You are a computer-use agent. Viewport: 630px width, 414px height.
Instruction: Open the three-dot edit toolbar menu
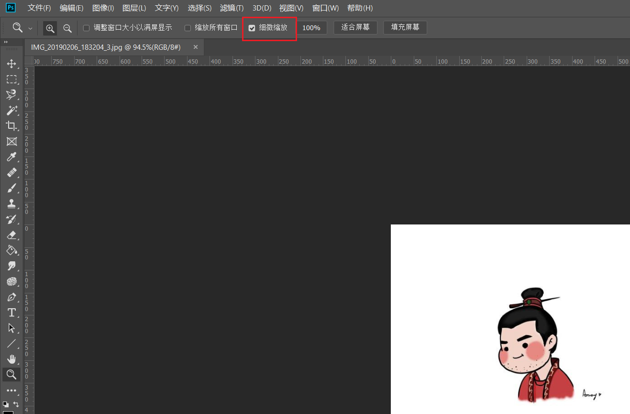tap(11, 391)
